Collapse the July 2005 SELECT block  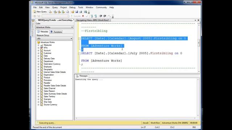pos(79,53)
